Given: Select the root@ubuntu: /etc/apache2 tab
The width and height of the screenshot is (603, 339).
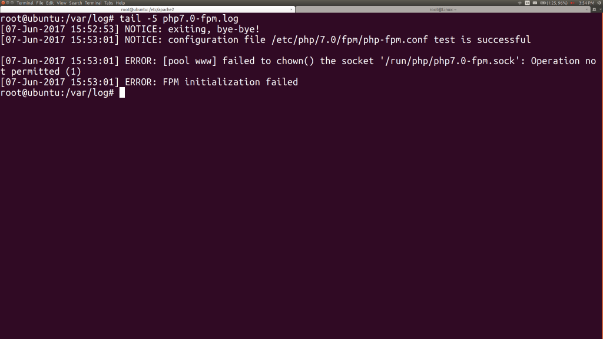Looking at the screenshot, I should pyautogui.click(x=147, y=9).
